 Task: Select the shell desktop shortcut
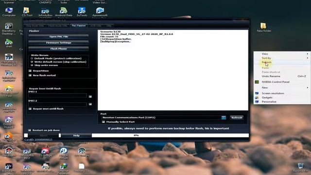9,43
